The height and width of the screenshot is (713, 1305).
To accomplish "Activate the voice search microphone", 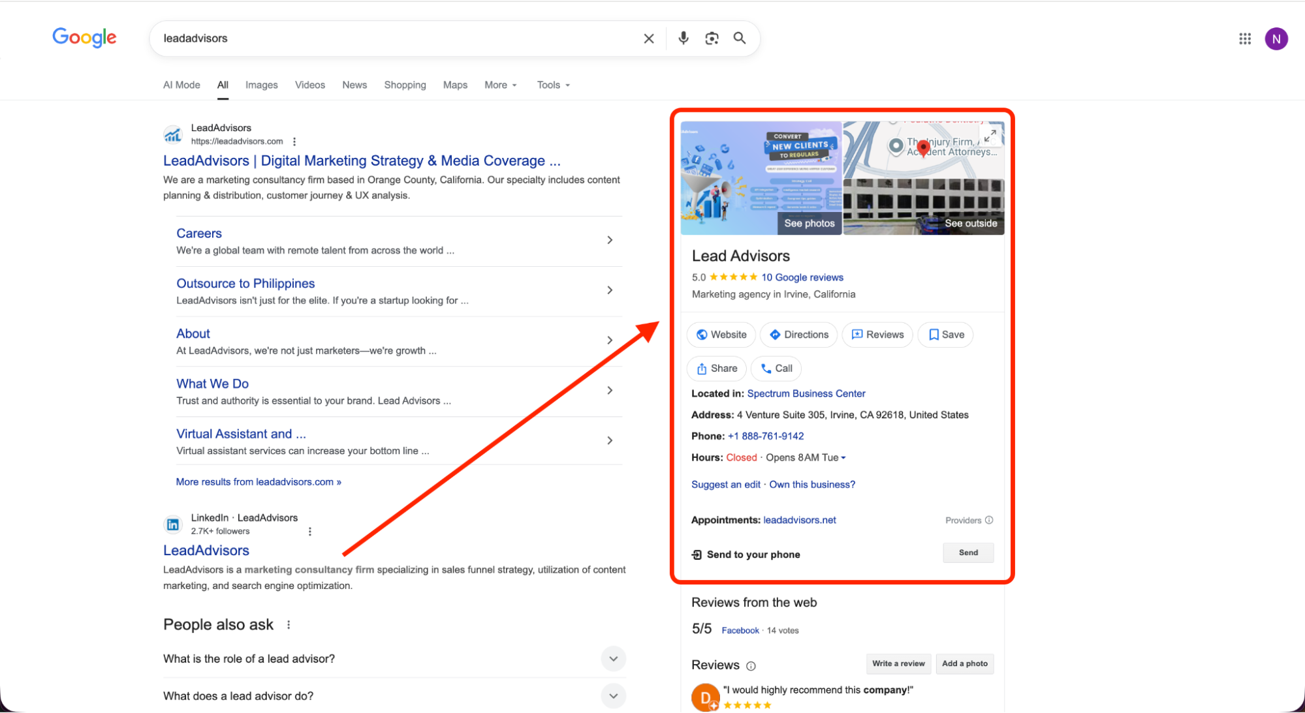I will pos(683,38).
